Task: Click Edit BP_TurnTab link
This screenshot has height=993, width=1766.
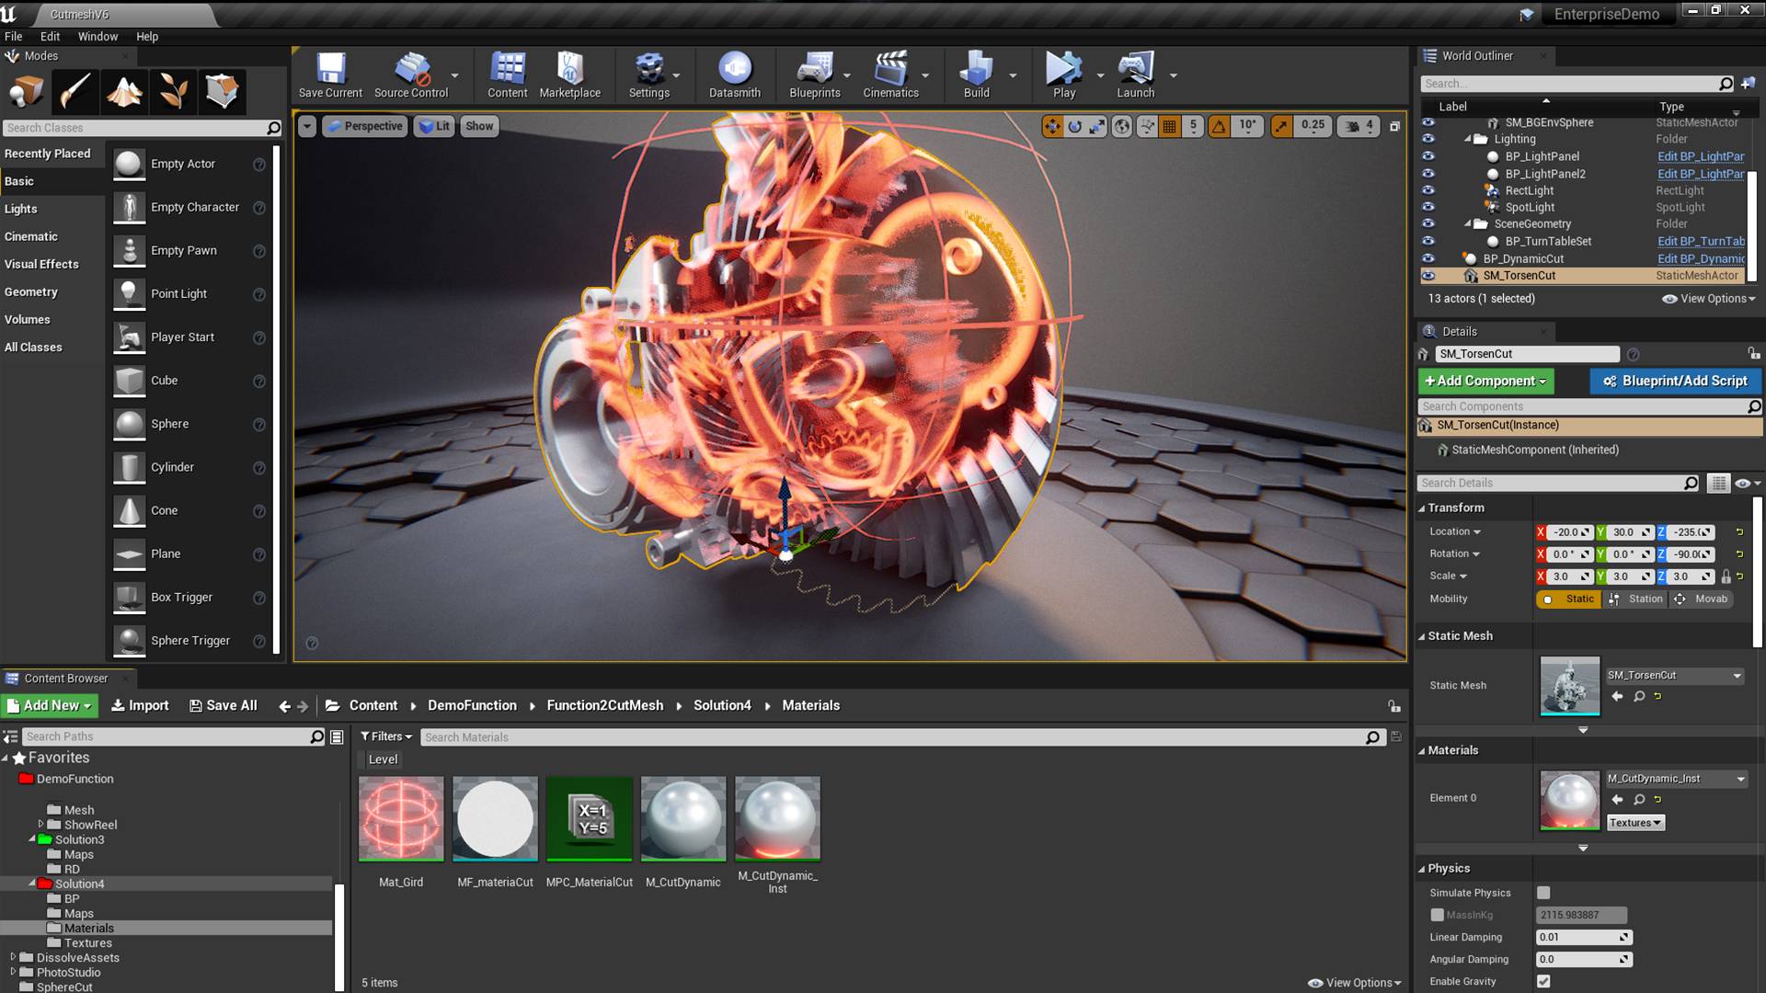Action: 1701,241
